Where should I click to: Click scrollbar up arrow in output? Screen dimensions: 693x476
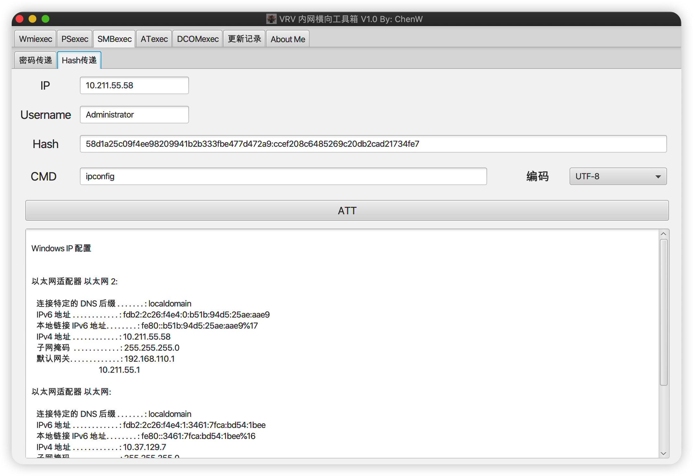click(x=663, y=234)
